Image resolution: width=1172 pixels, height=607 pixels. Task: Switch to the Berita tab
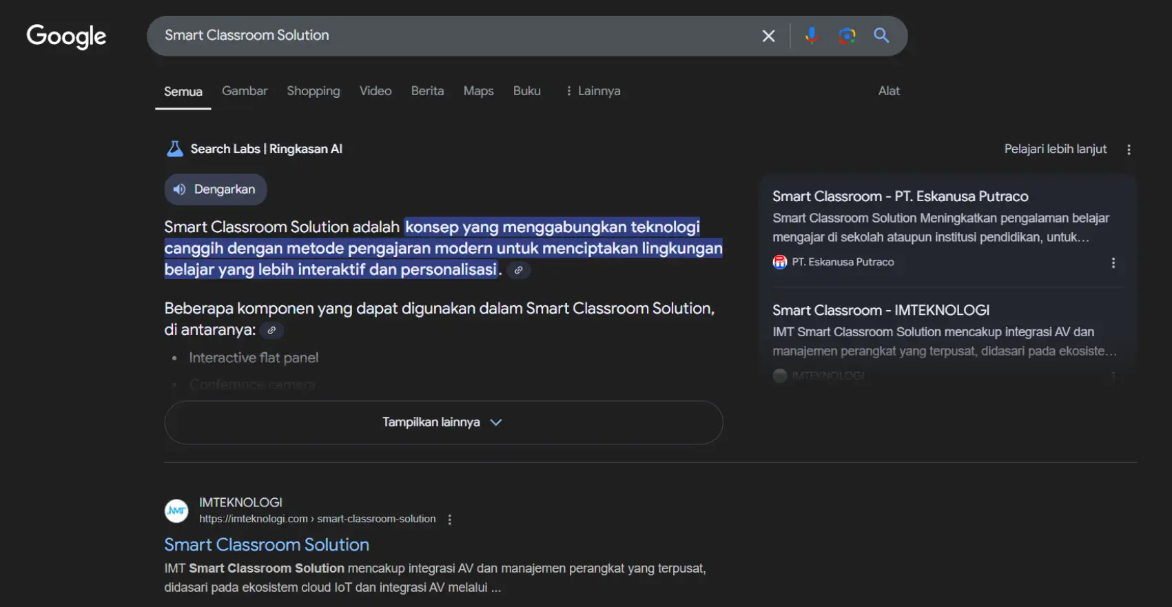coord(427,91)
